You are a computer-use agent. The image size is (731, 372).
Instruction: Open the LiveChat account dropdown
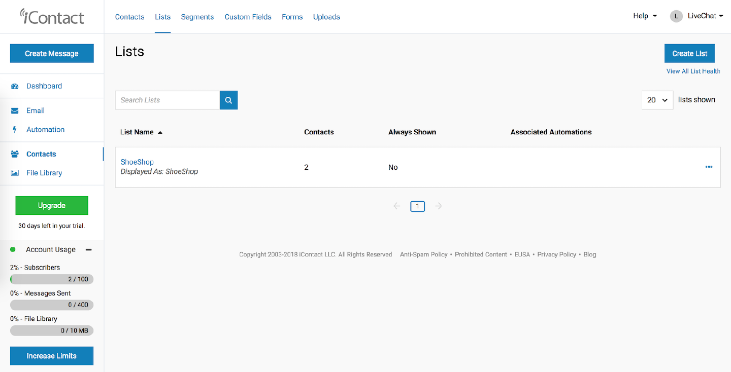click(705, 16)
